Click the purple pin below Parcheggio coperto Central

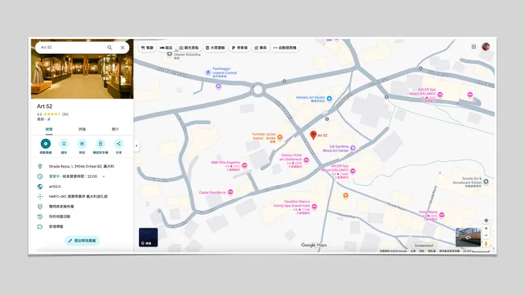(219, 87)
